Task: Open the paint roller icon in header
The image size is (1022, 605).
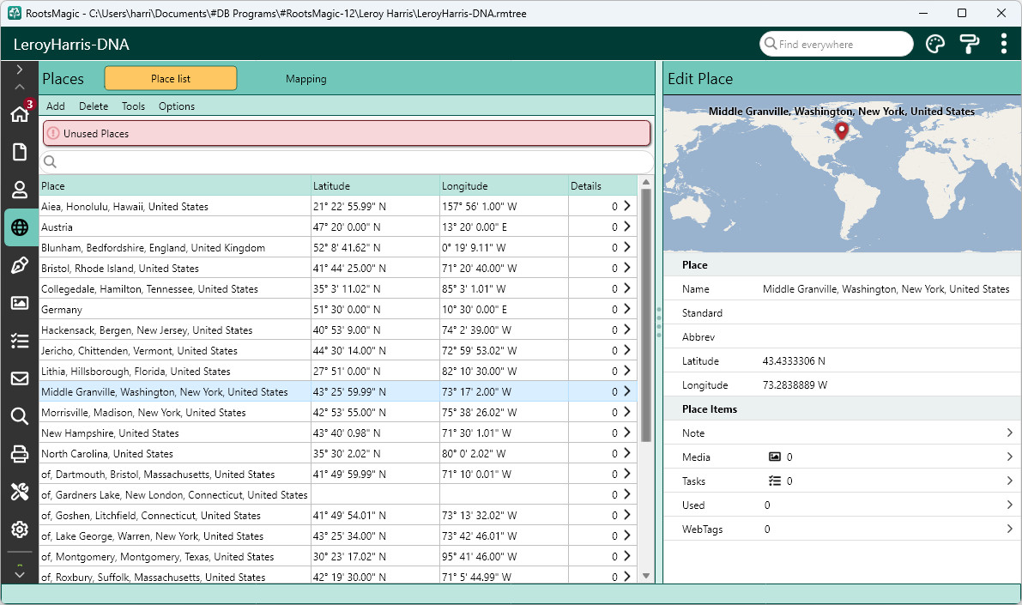Action: (x=969, y=45)
